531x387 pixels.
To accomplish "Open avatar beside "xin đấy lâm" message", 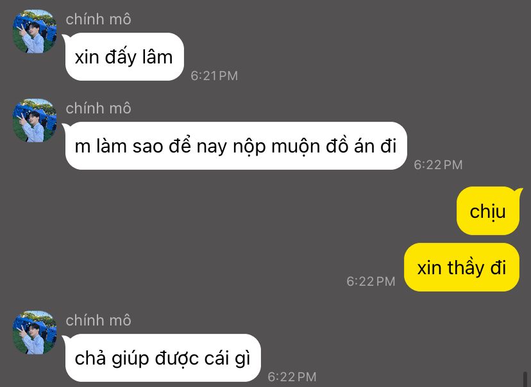I will 35,31.
